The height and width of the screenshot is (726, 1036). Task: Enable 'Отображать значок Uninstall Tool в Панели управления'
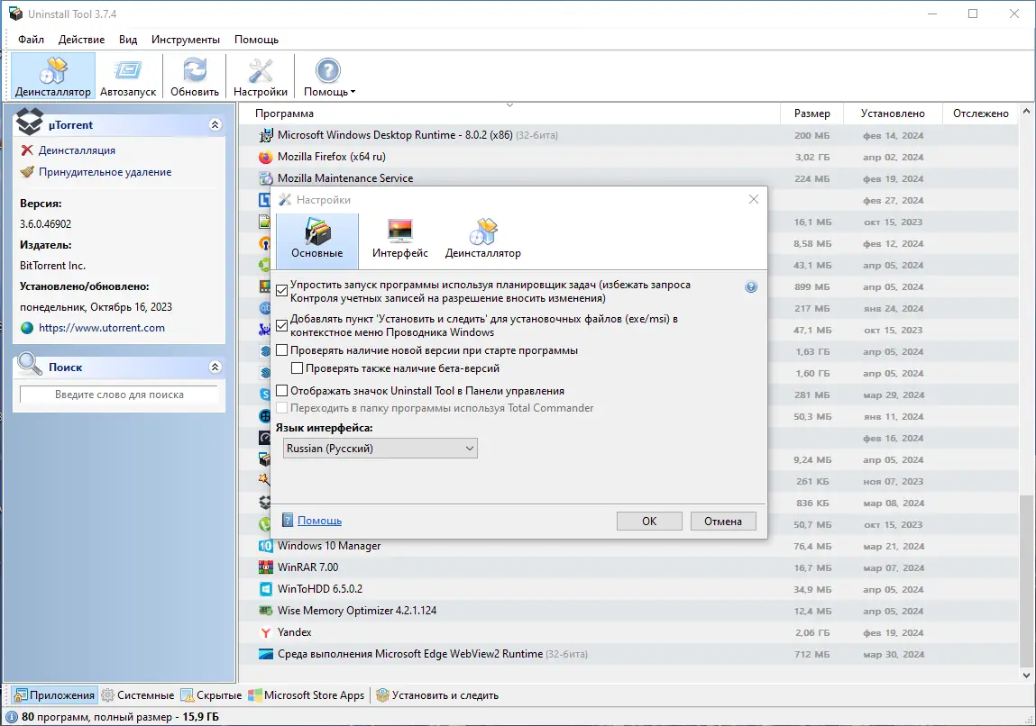point(282,390)
